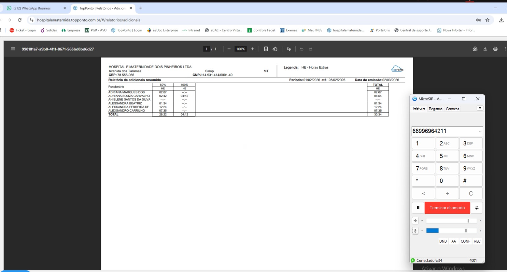Select the PDF draw annotation tool
Image resolution: width=507 pixels, height=272 pixels.
pyautogui.click(x=289, y=49)
